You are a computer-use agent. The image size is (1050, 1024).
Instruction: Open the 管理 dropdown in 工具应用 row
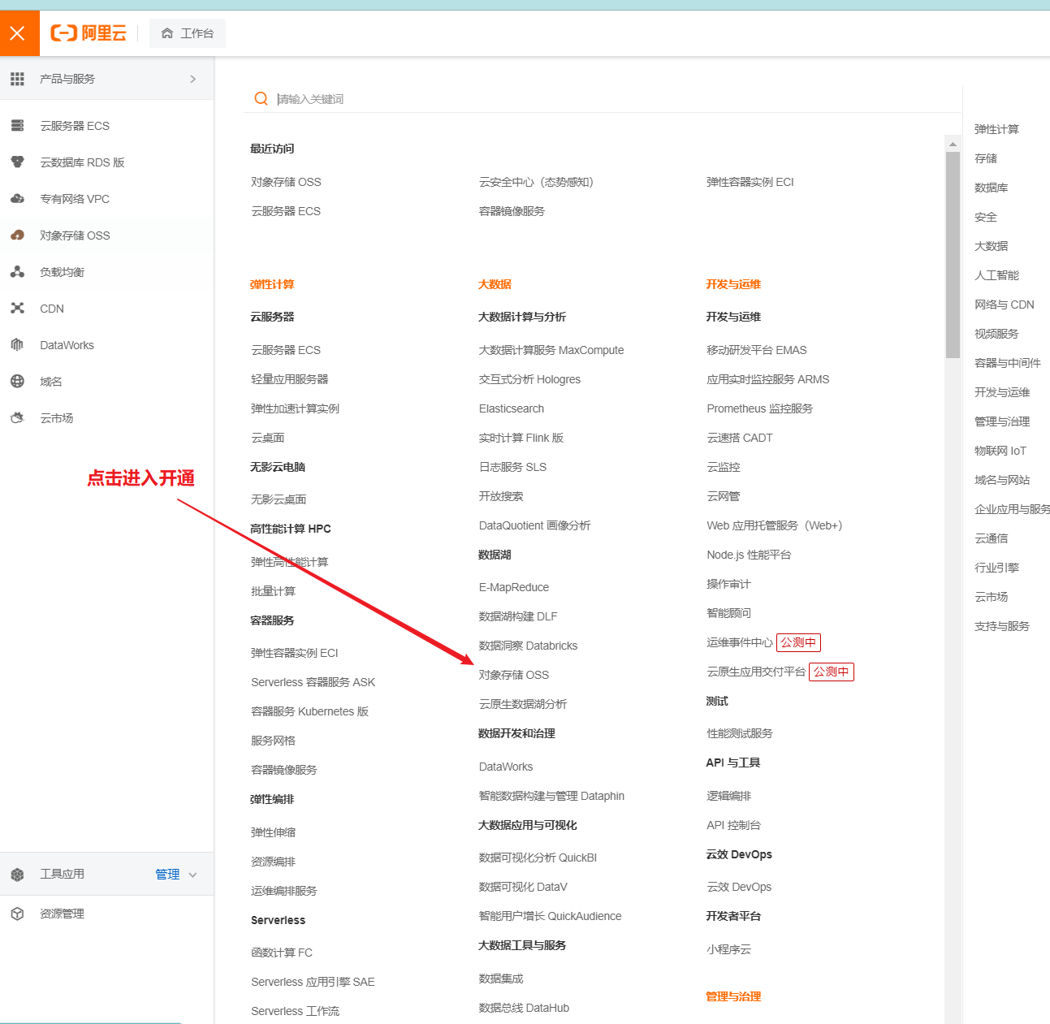tap(168, 874)
